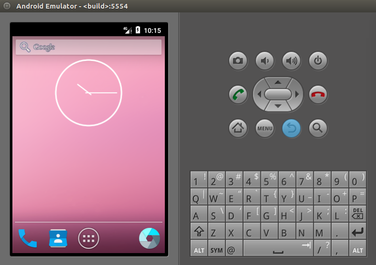The image size is (376, 265).
Task: Tap the Google search bar
Action: click(88, 47)
